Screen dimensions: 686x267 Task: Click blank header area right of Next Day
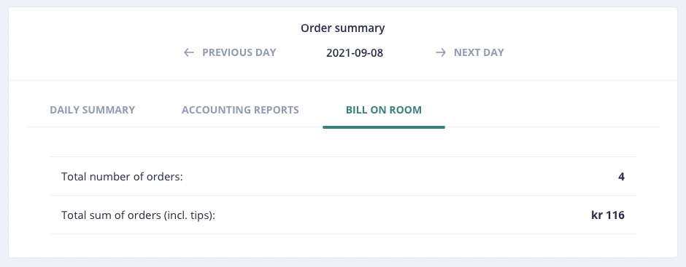[590, 53]
